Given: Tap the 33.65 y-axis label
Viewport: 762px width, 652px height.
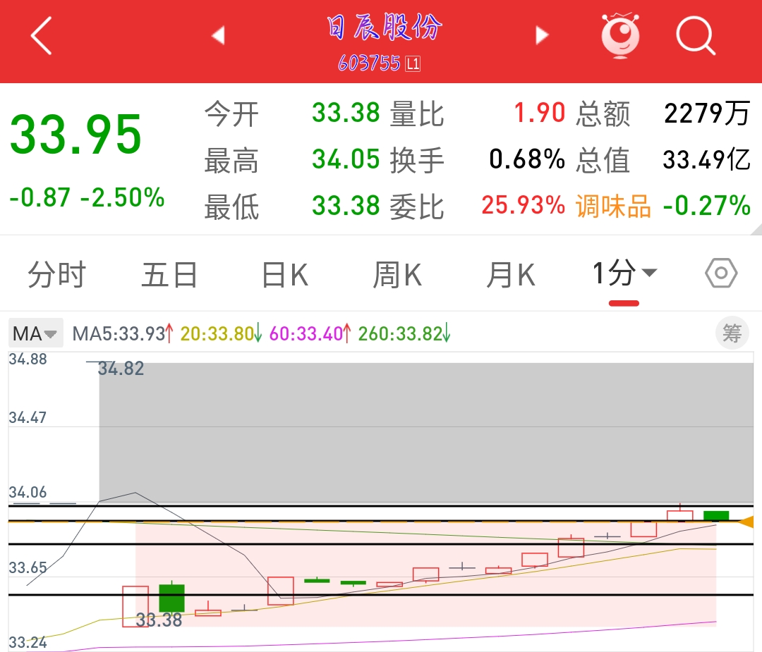Looking at the screenshot, I should click(28, 567).
